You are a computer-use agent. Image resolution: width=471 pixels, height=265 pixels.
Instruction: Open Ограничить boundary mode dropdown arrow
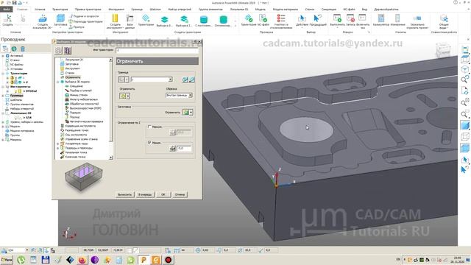[x=128, y=96]
